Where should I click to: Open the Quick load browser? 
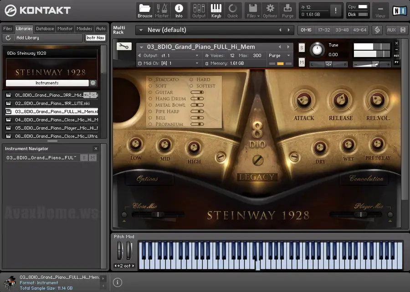232,11
